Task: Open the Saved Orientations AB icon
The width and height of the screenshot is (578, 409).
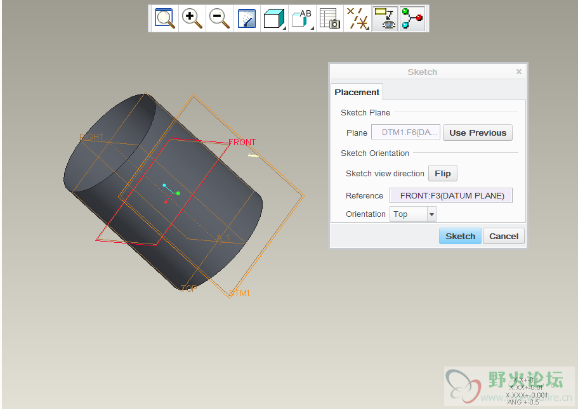Action: click(302, 18)
